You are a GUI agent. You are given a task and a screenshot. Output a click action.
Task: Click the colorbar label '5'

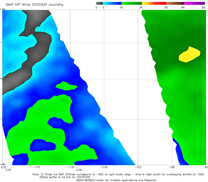point(103,7)
